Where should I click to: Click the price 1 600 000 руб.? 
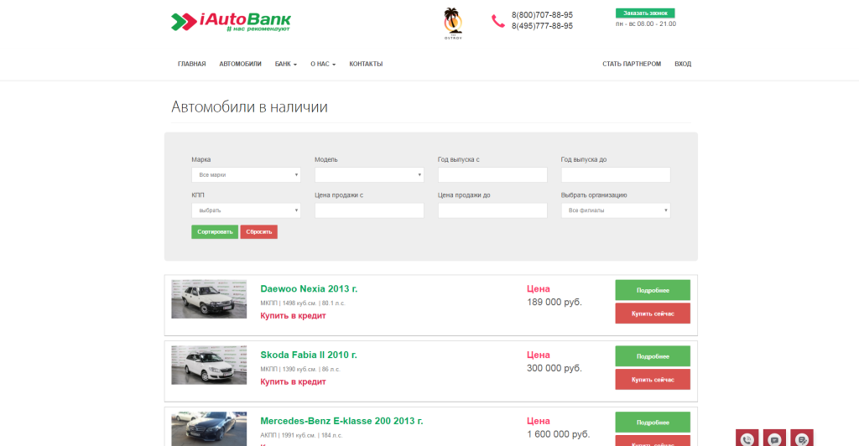[558, 434]
